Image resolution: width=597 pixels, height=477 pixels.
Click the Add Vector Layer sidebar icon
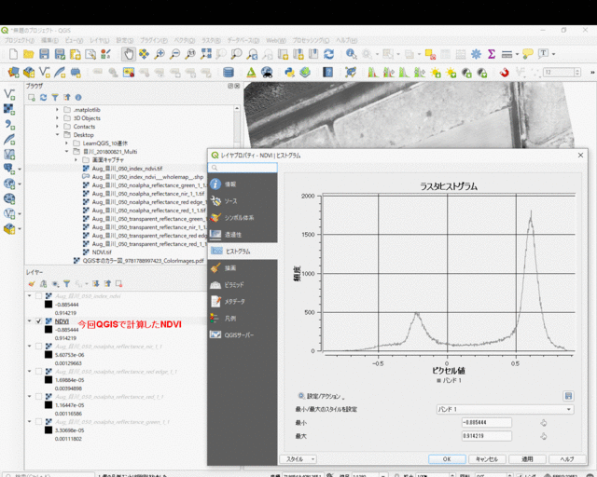[x=9, y=94]
